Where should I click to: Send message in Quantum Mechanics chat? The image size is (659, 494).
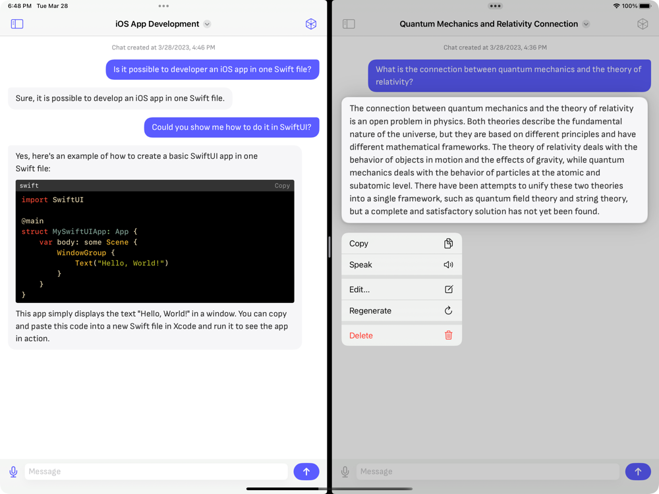638,472
